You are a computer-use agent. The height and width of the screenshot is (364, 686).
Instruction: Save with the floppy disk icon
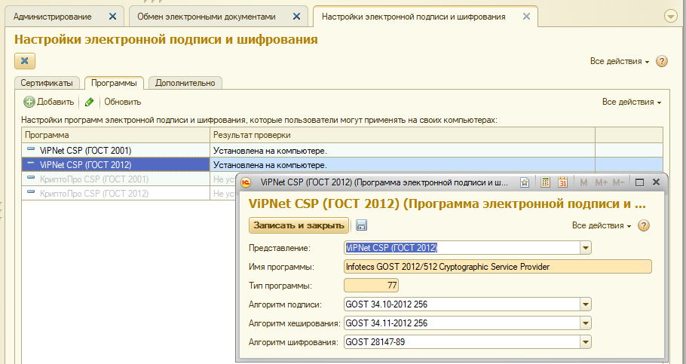(x=361, y=225)
